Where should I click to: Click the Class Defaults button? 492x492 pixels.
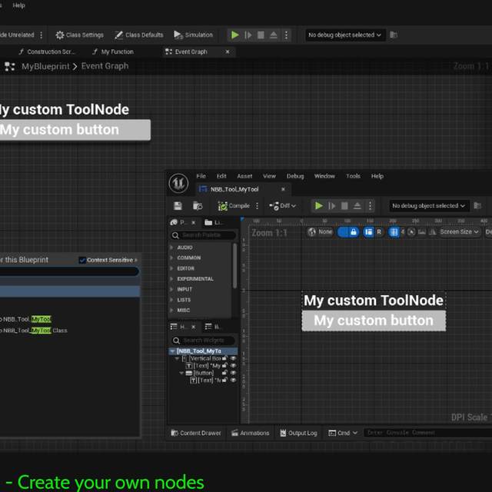pyautogui.click(x=138, y=35)
